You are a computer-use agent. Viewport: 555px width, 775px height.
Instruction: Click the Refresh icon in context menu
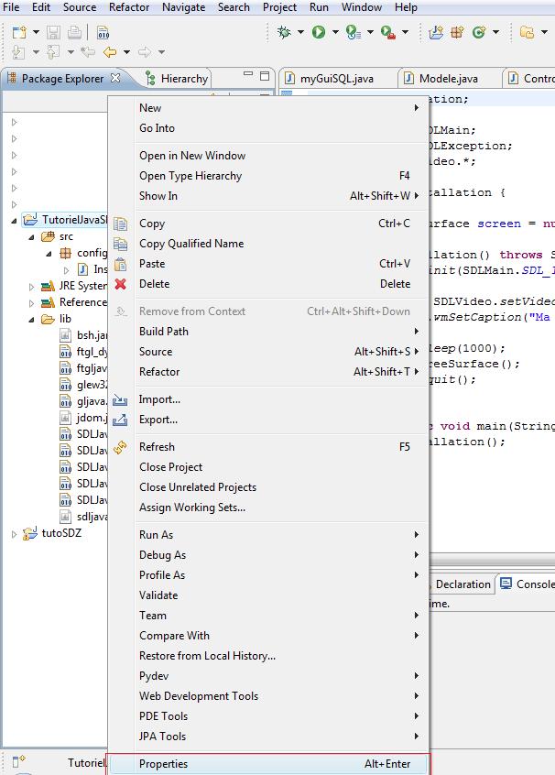click(121, 447)
